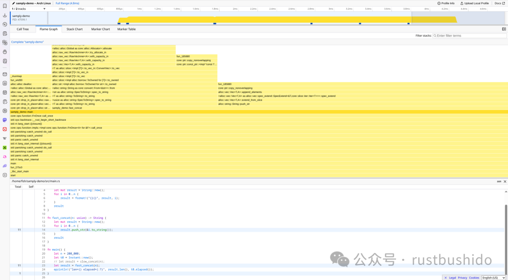Viewport: 508px width, 280px height.
Task: Click the Full Range (4.8ms) breadcrumb
Action: [x=67, y=3]
